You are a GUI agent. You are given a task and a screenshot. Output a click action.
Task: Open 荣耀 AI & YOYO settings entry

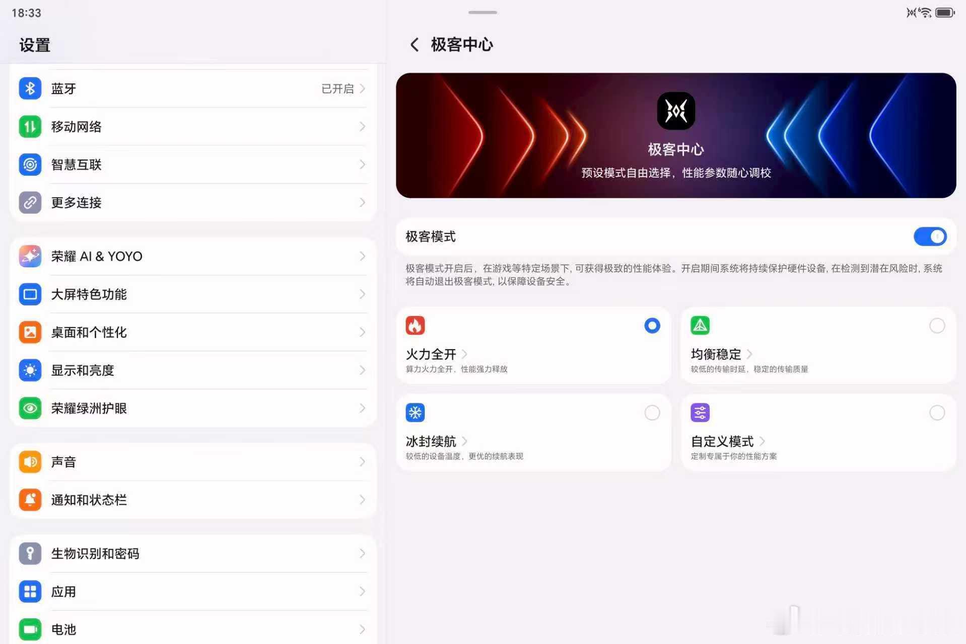193,256
